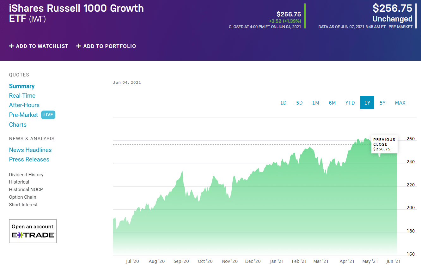
Task: Click the closed at 4:00 PM ET timestamp
Action: [265, 27]
